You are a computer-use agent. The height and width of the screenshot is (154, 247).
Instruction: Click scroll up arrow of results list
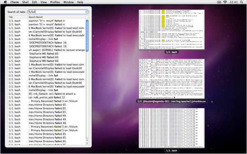click(x=87, y=140)
